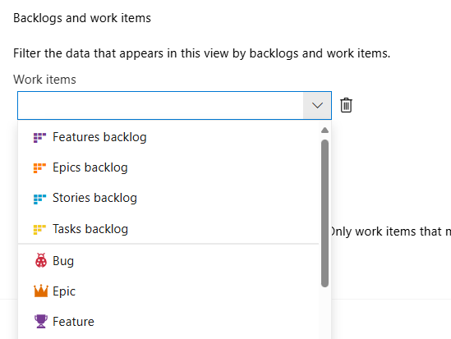Screen dimensions: 451x339
Task: Select Epics backlog option
Action: (x=168, y=167)
